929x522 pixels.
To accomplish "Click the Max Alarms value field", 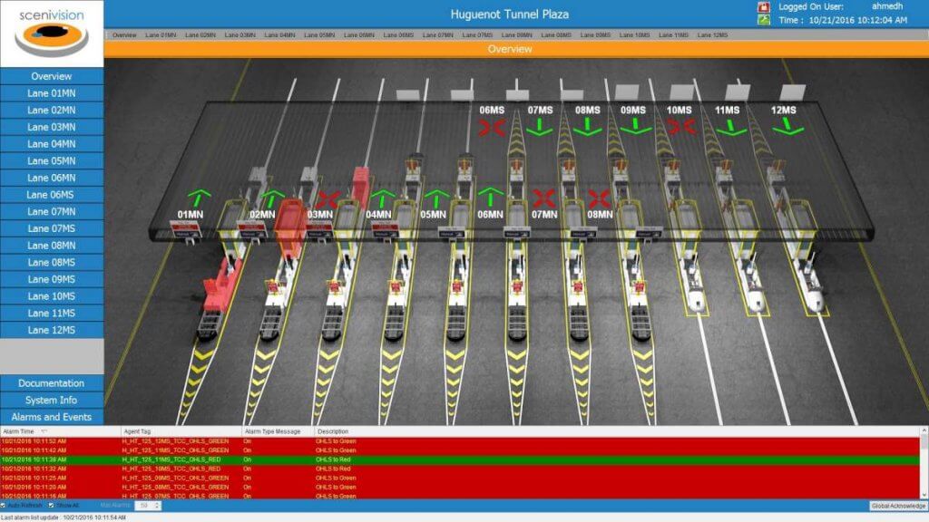I will pyautogui.click(x=144, y=506).
